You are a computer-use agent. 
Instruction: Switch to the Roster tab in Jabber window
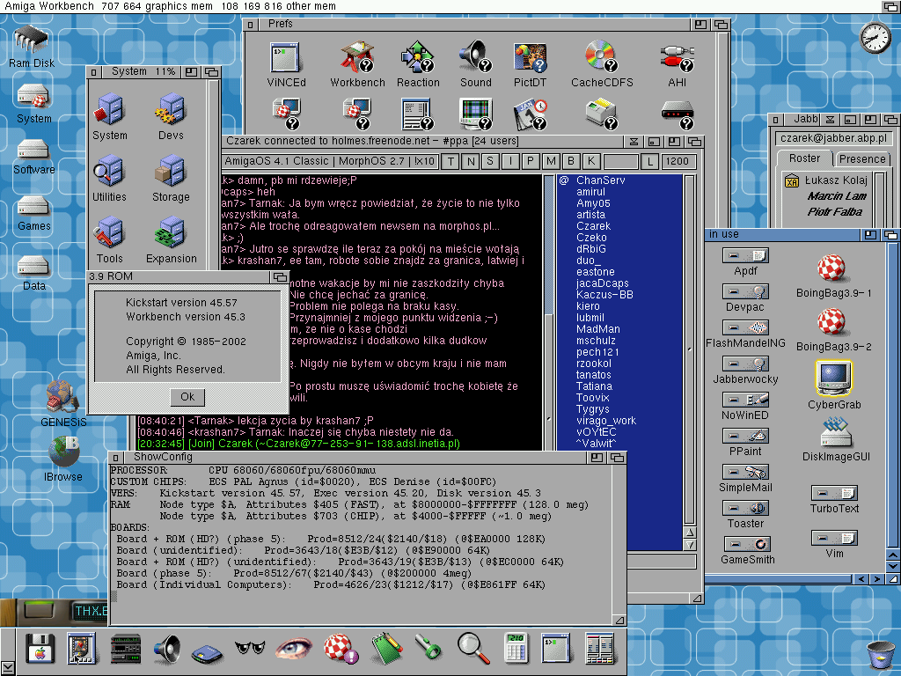tap(804, 158)
